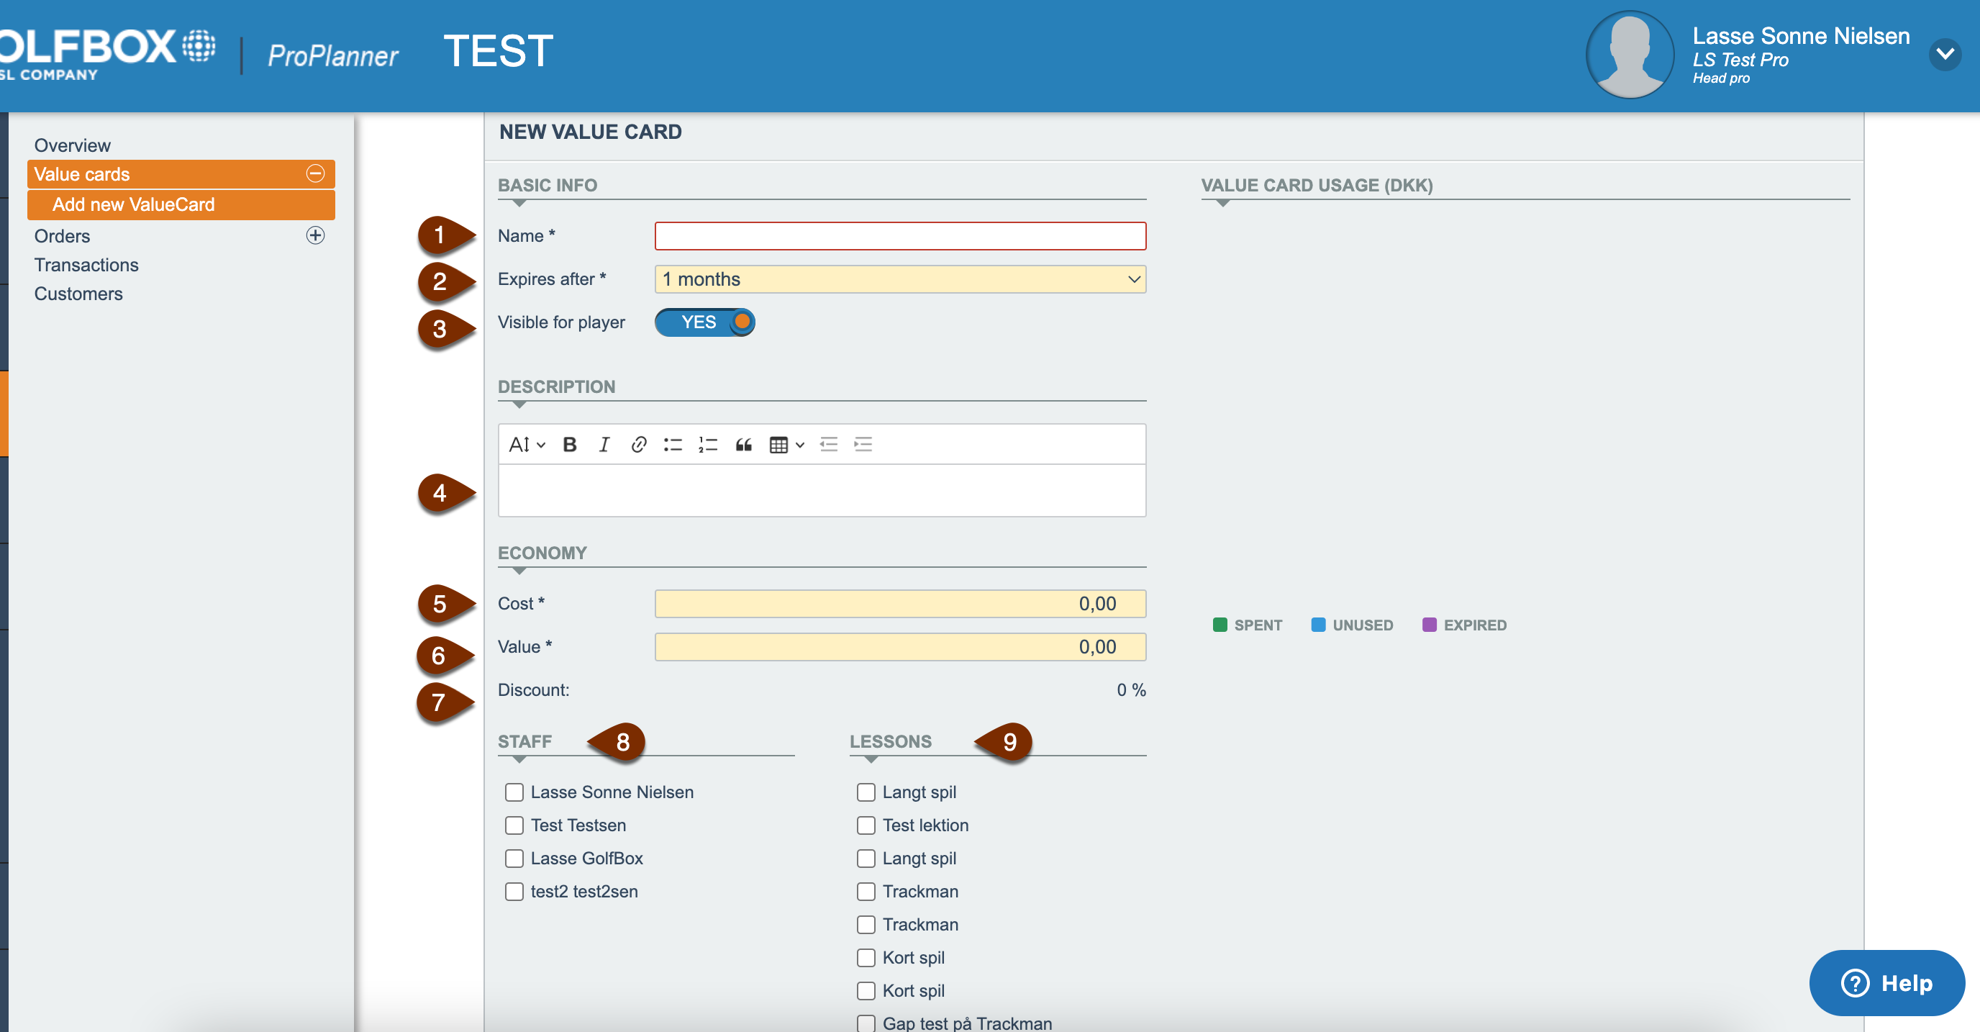
Task: Collapse the Value cards menu section
Action: click(315, 173)
